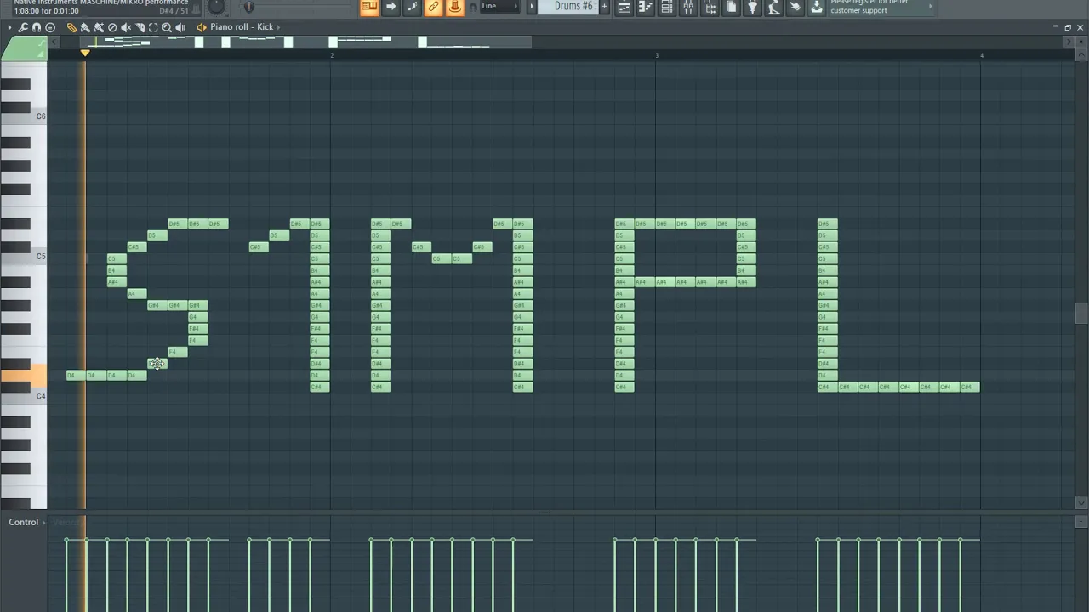Select the playback scrub speaker tool
Screen dimensions: 1089x612
(180, 27)
